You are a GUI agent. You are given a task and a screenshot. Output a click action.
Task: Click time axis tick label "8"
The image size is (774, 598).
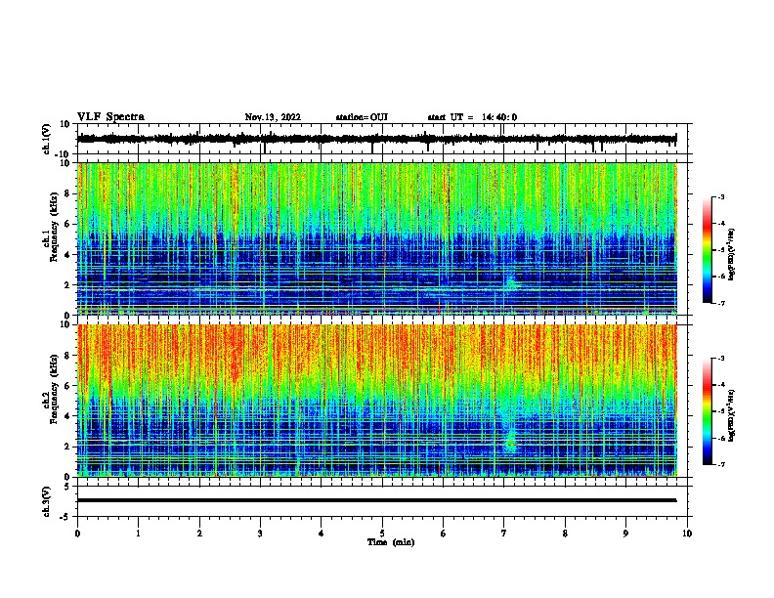[565, 534]
